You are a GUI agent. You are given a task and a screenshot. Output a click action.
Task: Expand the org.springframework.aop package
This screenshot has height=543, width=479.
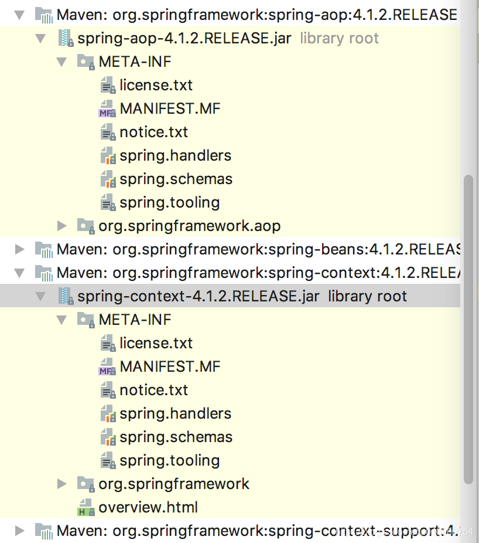[61, 226]
